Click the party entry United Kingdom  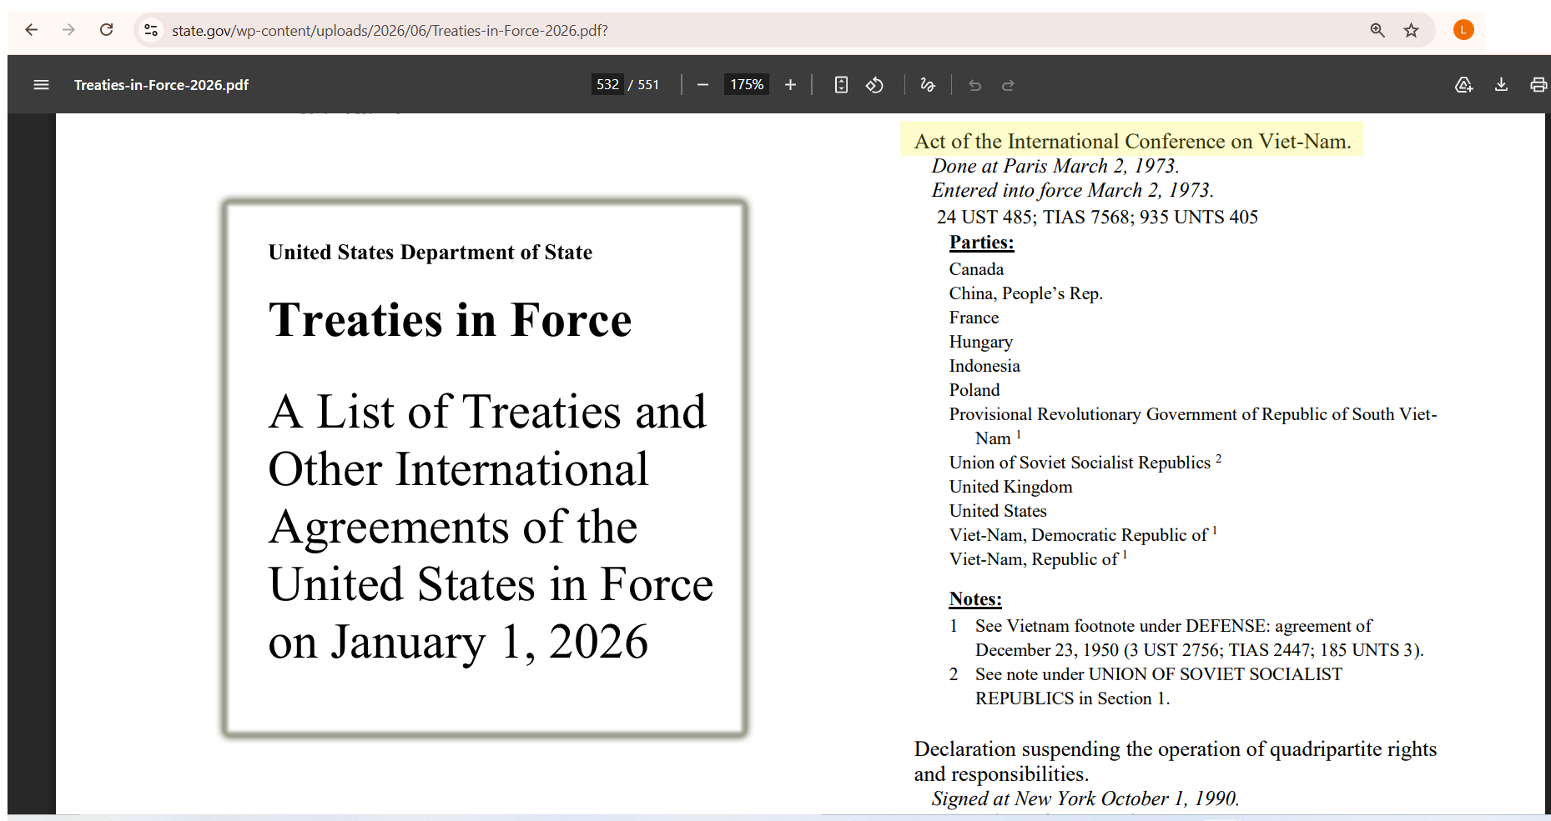pyautogui.click(x=1010, y=487)
